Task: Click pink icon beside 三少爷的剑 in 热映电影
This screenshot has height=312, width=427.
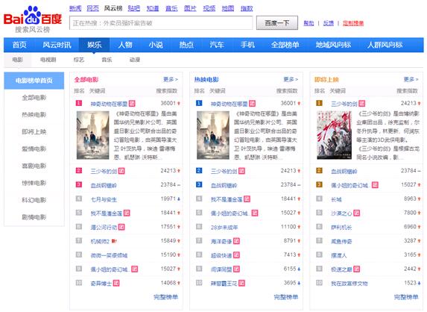Action: point(241,171)
